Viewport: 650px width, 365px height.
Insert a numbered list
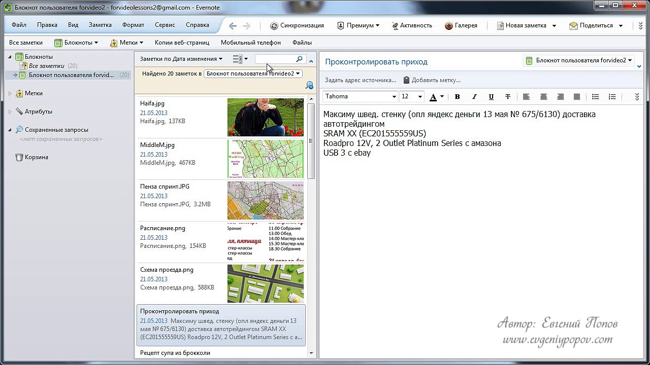[612, 97]
